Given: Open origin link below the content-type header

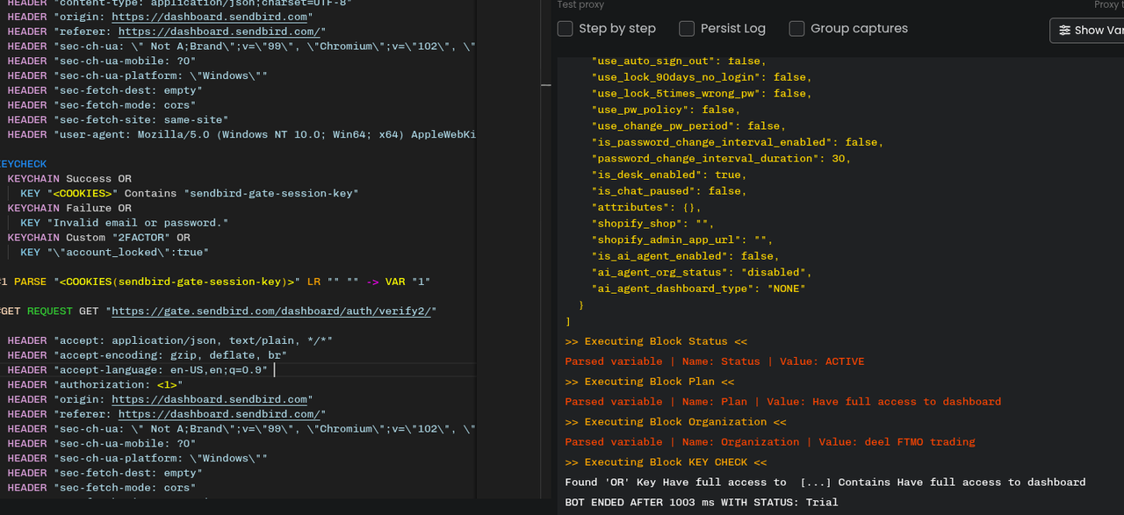Looking at the screenshot, I should [x=210, y=17].
